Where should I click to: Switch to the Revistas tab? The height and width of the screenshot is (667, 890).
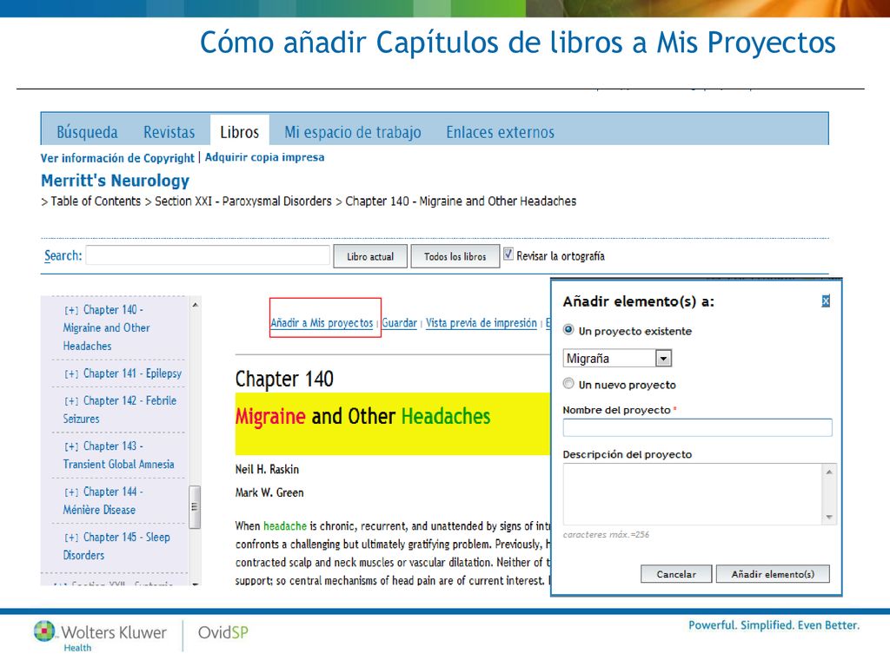pyautogui.click(x=169, y=132)
